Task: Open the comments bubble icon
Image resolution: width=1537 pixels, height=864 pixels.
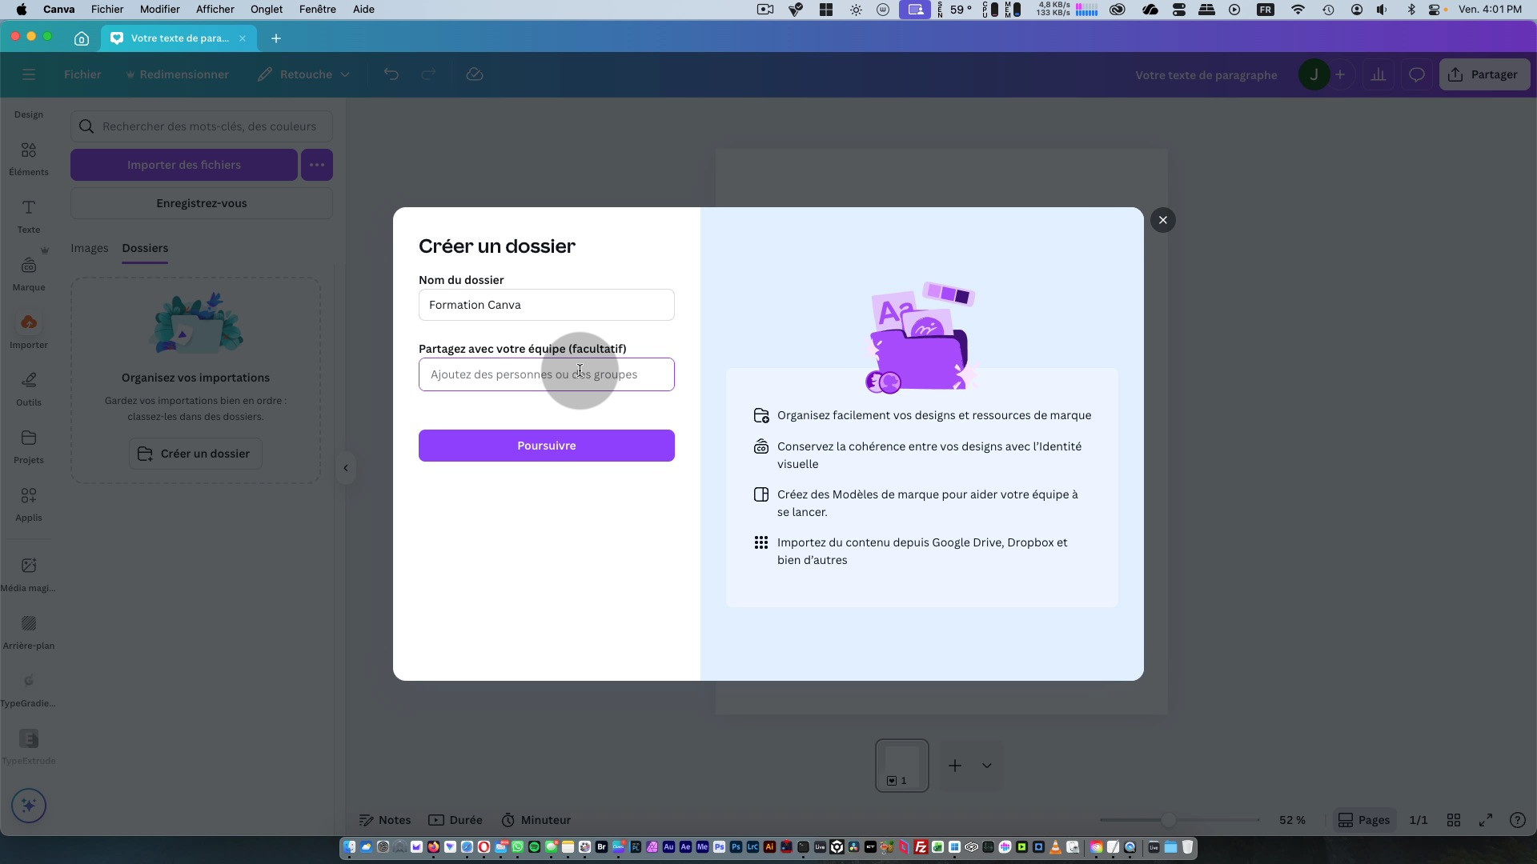Action: (x=1416, y=75)
